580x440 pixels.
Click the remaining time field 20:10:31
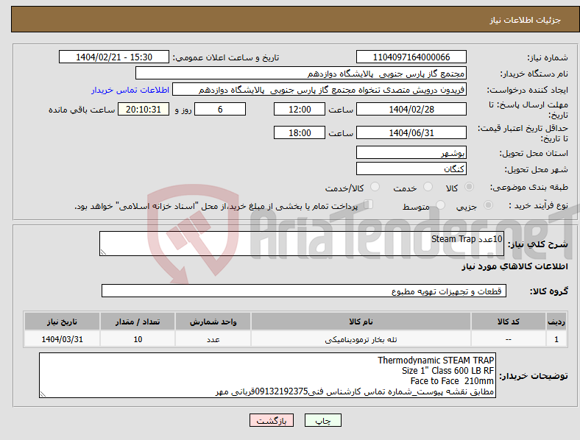144,109
